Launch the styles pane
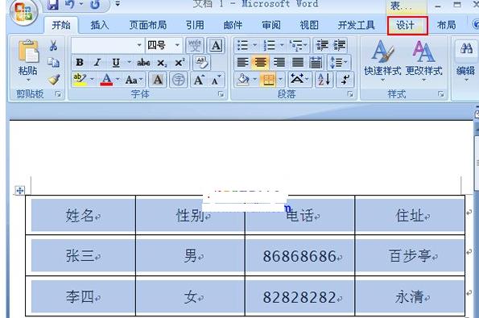The height and width of the screenshot is (318, 479). point(441,94)
